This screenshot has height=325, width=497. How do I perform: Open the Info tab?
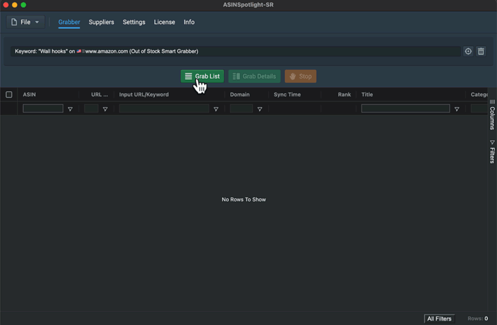tap(189, 22)
